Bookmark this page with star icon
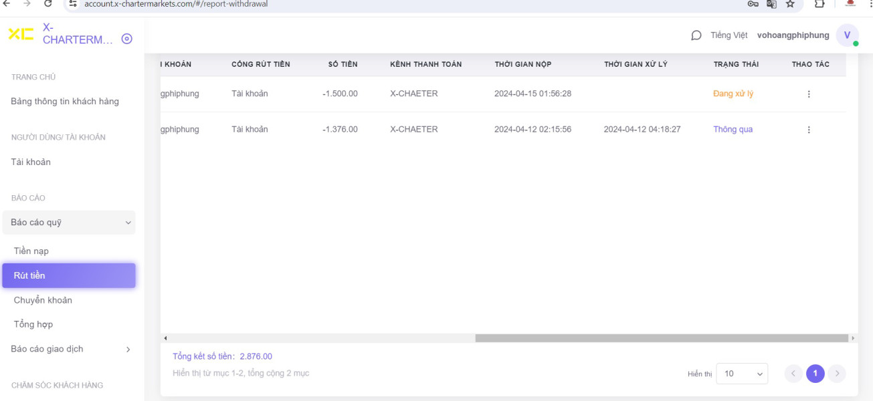This screenshot has height=401, width=873. coord(790,3)
